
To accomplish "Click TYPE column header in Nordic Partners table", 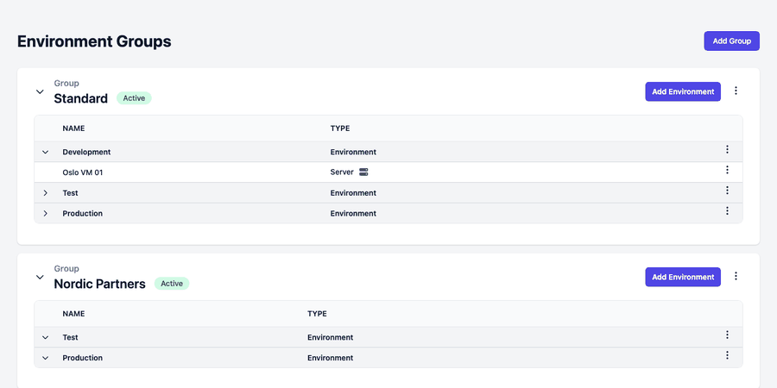I will [x=317, y=314].
